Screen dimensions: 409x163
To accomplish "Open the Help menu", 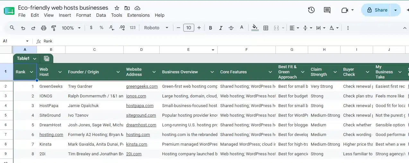I will [160, 15].
